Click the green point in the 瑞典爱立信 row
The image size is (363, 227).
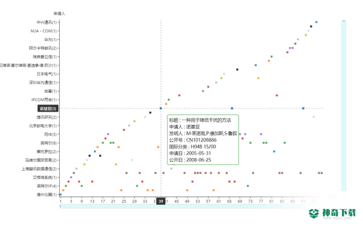click(272, 56)
